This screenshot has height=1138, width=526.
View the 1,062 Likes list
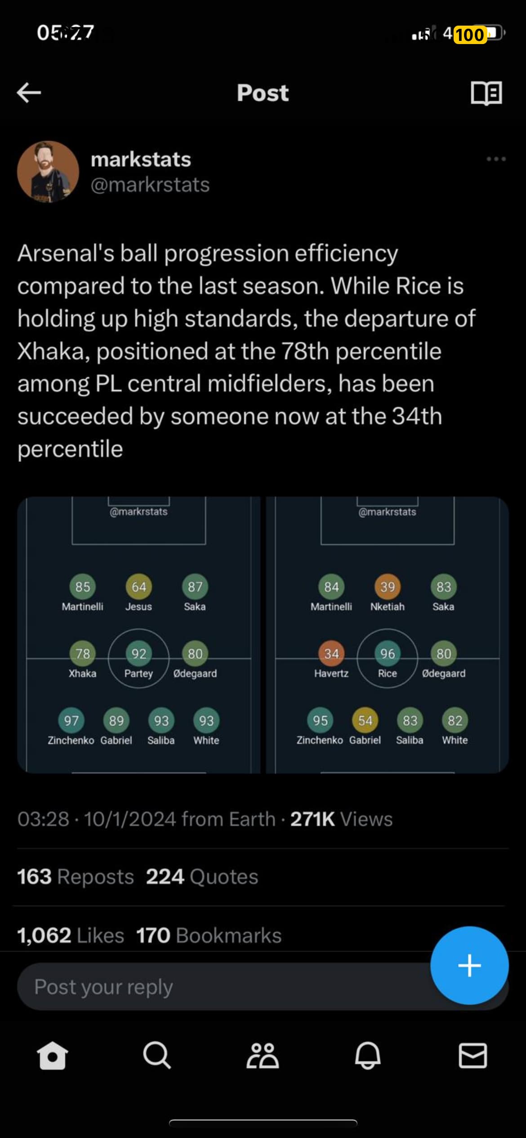coord(71,935)
